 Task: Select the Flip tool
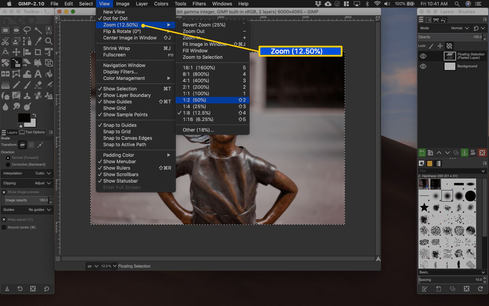(5, 74)
